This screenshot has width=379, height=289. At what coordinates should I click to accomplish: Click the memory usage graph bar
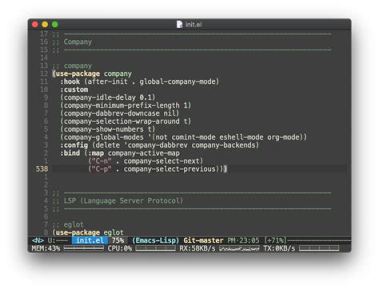point(84,248)
